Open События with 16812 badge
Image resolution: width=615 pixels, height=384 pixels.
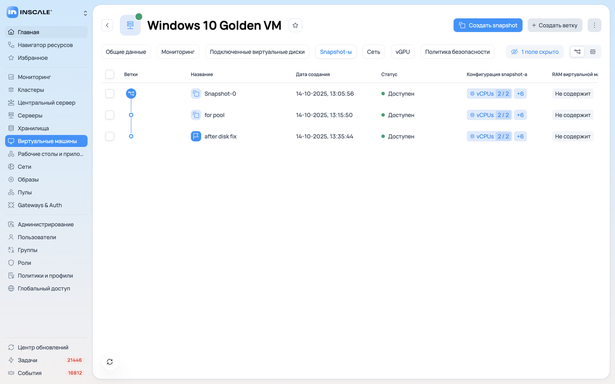point(46,373)
